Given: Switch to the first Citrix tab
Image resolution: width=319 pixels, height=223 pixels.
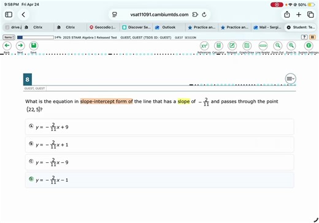Looking at the screenshot, I should (37, 27).
